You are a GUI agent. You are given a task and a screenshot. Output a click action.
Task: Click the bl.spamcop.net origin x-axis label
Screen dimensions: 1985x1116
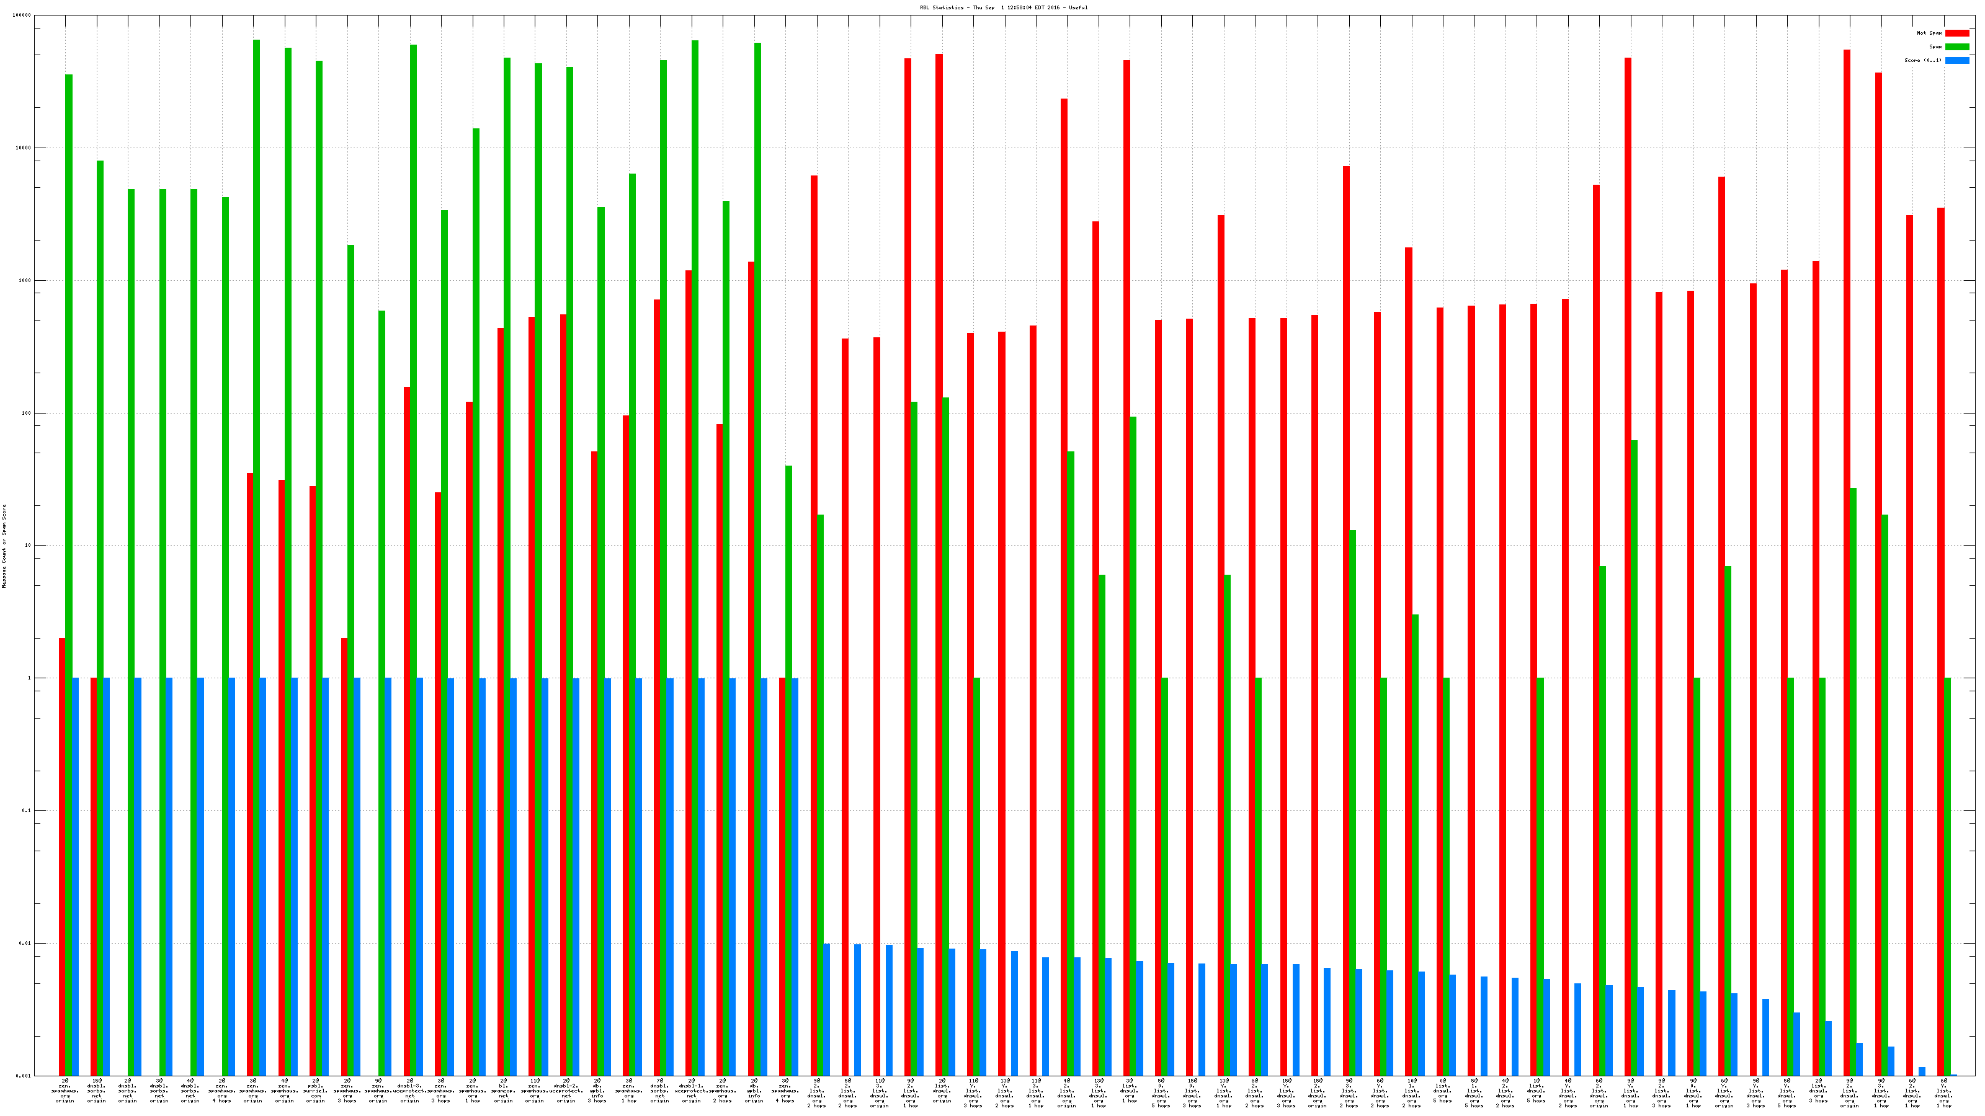coord(503,1091)
